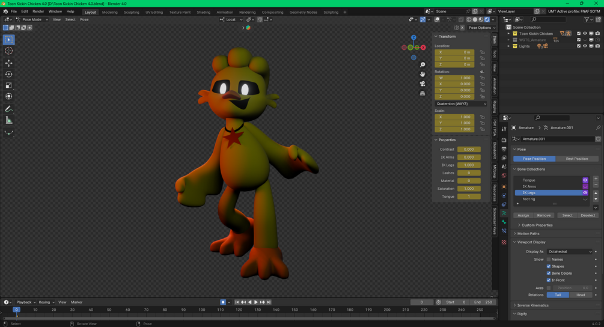
Task: Disable the Shapes checkbox
Action: (x=549, y=266)
